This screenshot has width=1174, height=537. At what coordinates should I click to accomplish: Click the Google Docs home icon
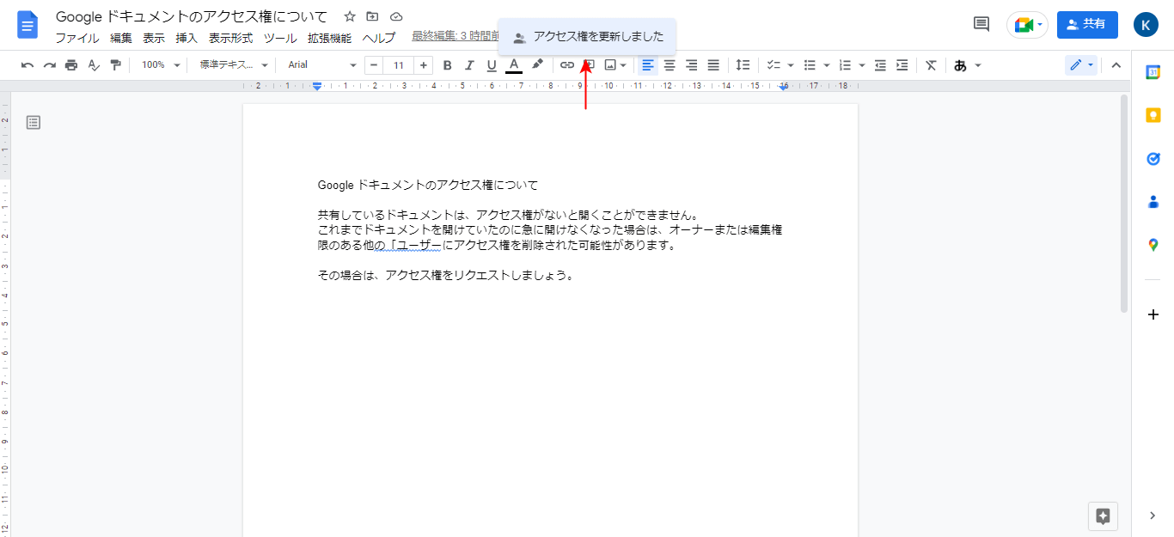coord(28,25)
